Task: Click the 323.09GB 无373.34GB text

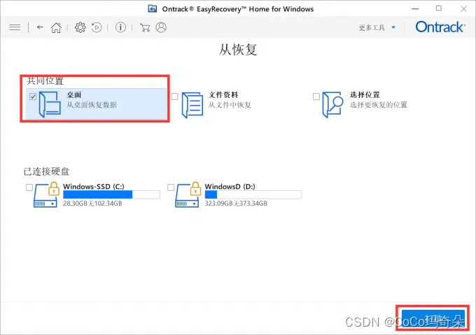Action: tap(236, 204)
